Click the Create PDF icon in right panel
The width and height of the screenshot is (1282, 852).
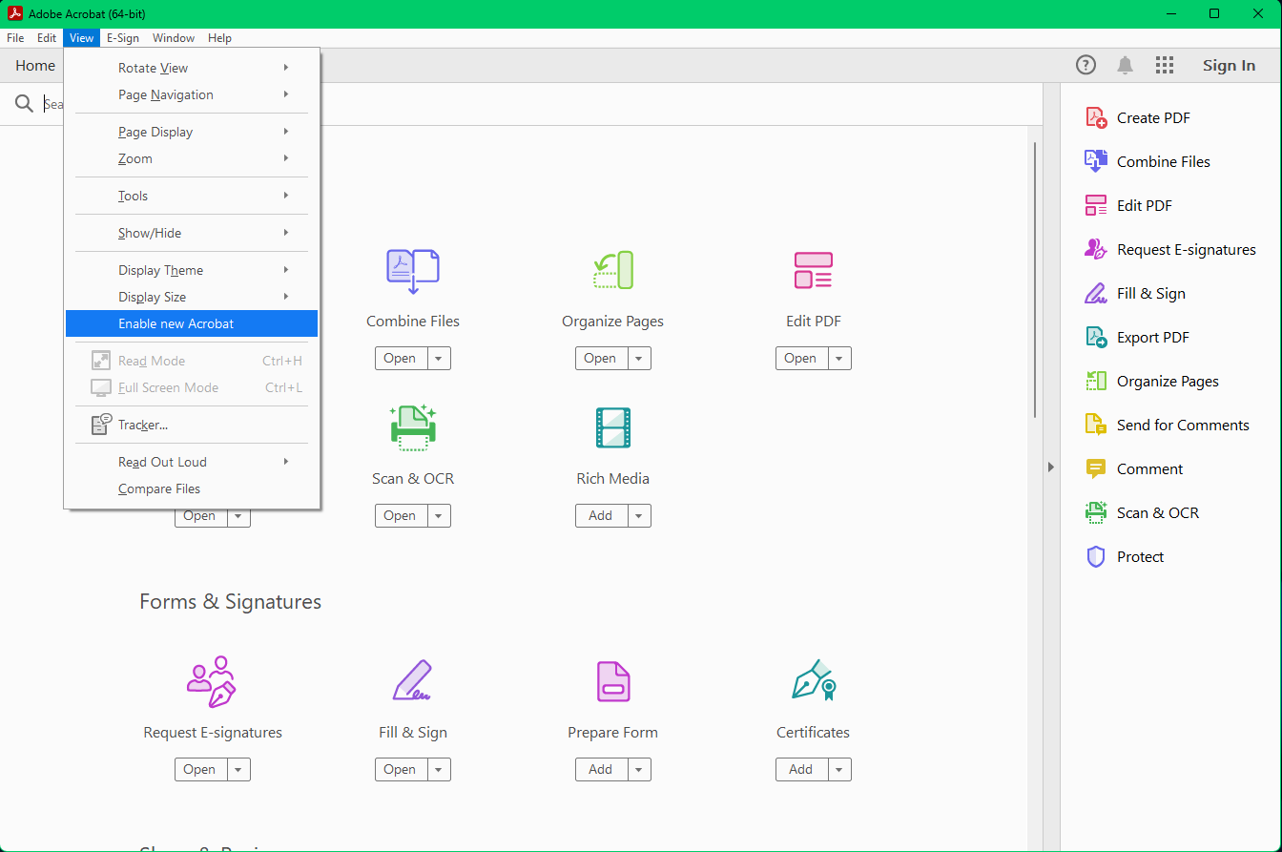point(1096,117)
